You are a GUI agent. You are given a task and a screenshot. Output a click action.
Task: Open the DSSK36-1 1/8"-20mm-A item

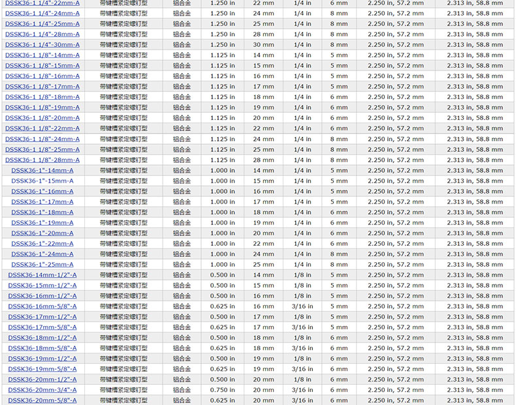(x=42, y=117)
